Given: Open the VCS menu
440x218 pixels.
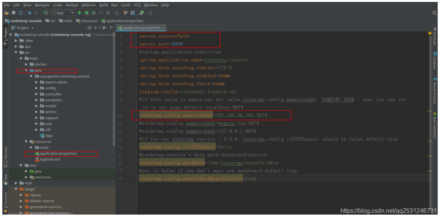Looking at the screenshot, I should click(x=137, y=5).
